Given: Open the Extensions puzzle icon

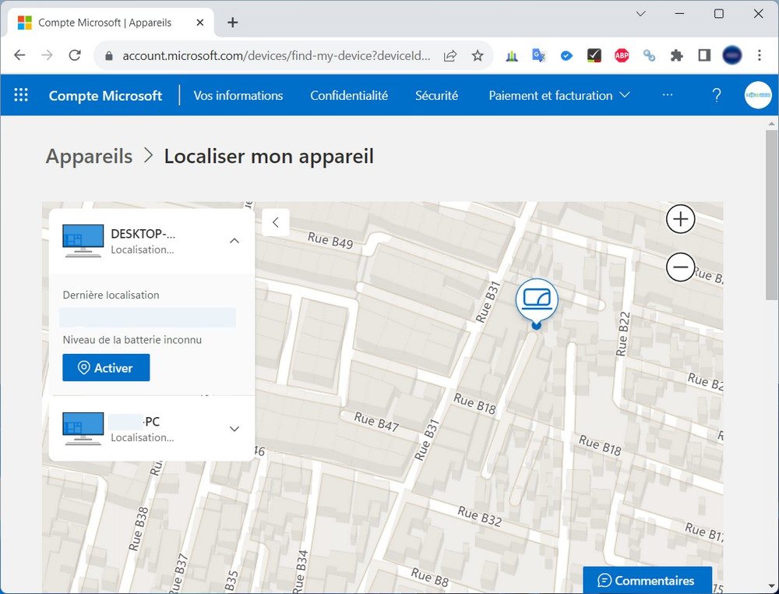Looking at the screenshot, I should (x=676, y=55).
